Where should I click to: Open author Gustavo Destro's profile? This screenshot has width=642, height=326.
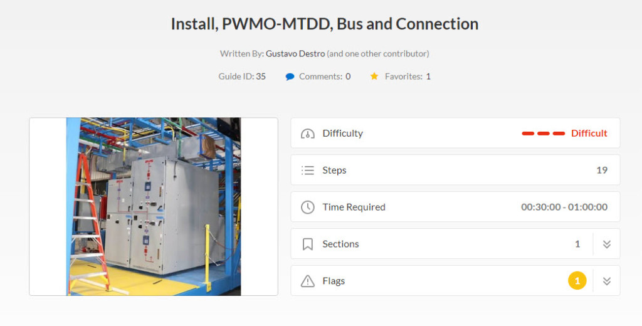coord(295,54)
